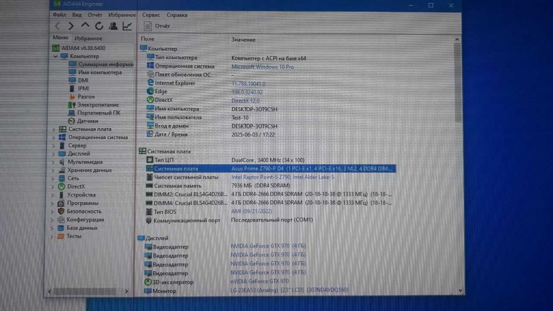This screenshot has width=553, height=311.
Task: Open the Электропитание tree item
Action: 98,104
